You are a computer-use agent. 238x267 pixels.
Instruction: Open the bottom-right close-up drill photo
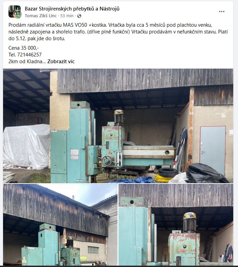tap(176, 225)
